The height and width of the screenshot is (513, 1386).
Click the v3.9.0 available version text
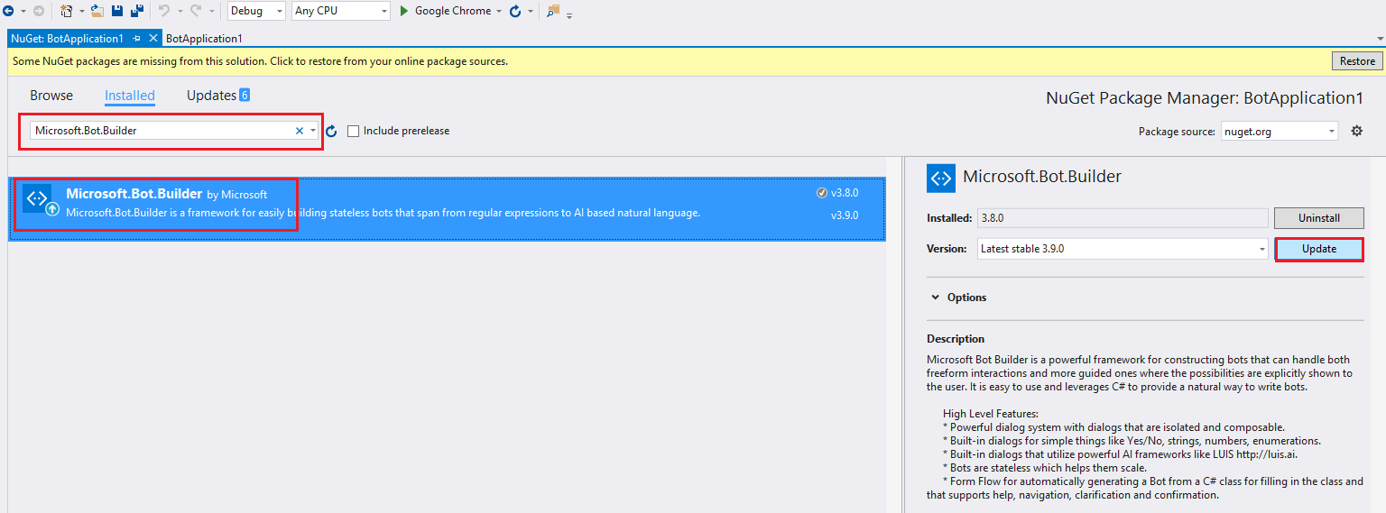point(845,215)
